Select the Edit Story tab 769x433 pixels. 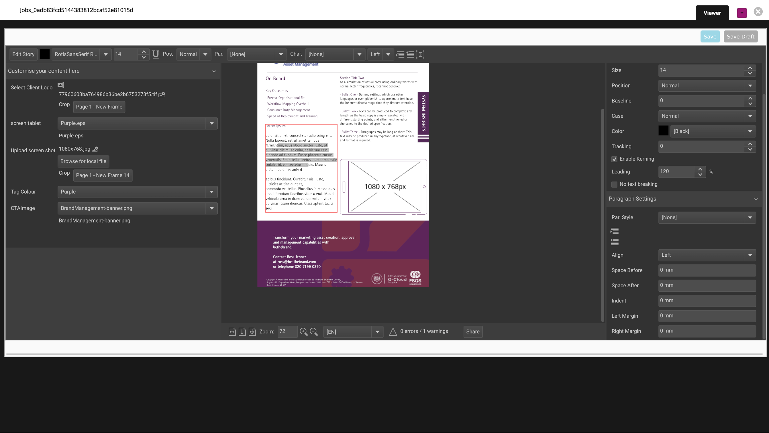tap(23, 54)
